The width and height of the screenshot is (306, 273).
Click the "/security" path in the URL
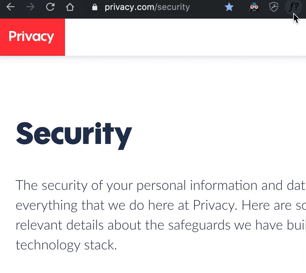[172, 7]
